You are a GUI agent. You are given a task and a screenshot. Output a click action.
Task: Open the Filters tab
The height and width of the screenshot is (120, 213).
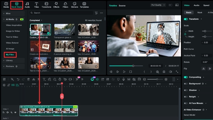[x=65, y=5]
